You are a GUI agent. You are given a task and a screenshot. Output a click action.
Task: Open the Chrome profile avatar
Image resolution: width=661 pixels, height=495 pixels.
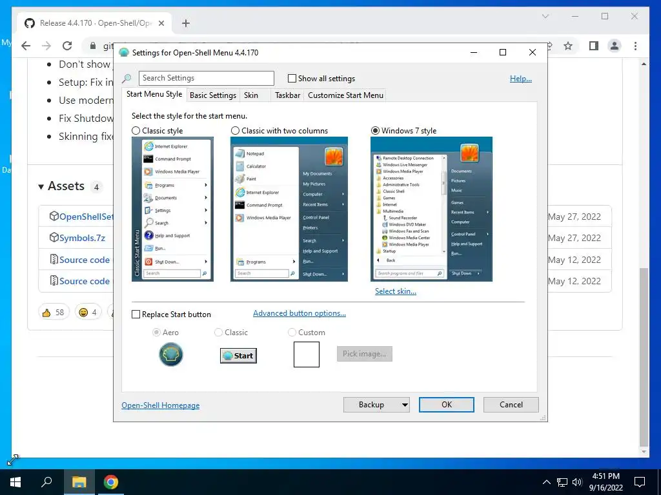click(615, 46)
